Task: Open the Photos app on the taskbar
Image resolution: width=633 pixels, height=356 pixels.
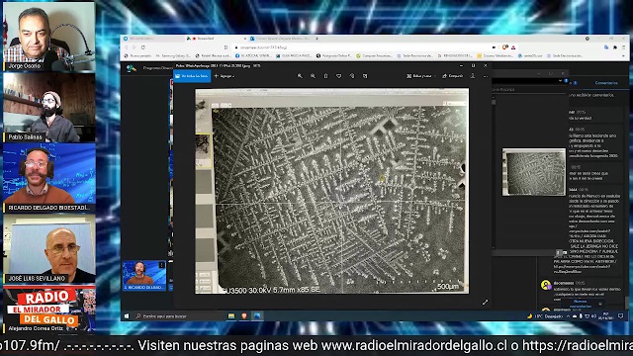Action: point(257,316)
